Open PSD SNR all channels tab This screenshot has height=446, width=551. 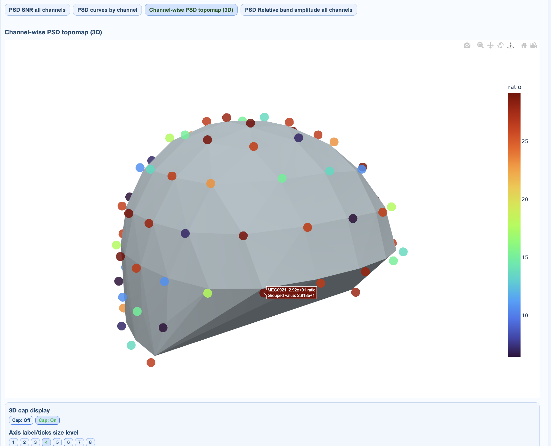tap(37, 10)
